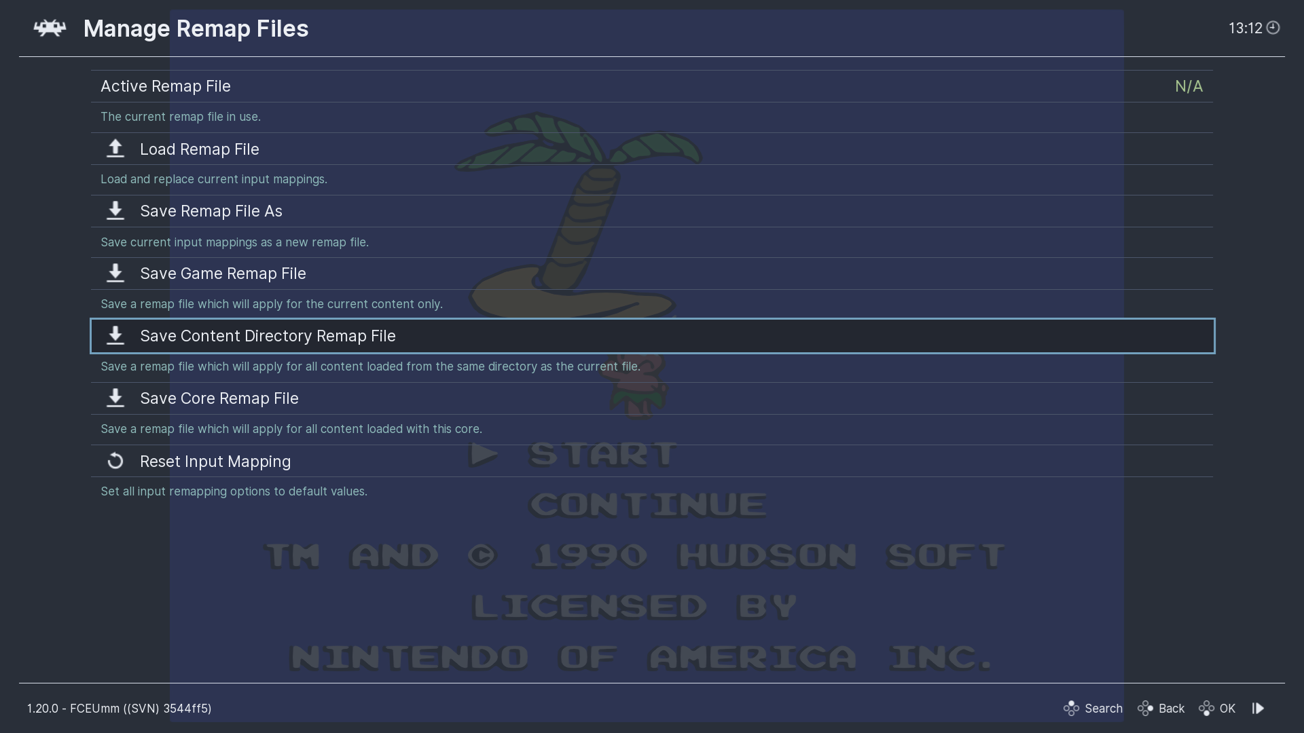This screenshot has height=733, width=1304.
Task: Click the RetroArch invader logo icon
Action: pyautogui.click(x=50, y=29)
